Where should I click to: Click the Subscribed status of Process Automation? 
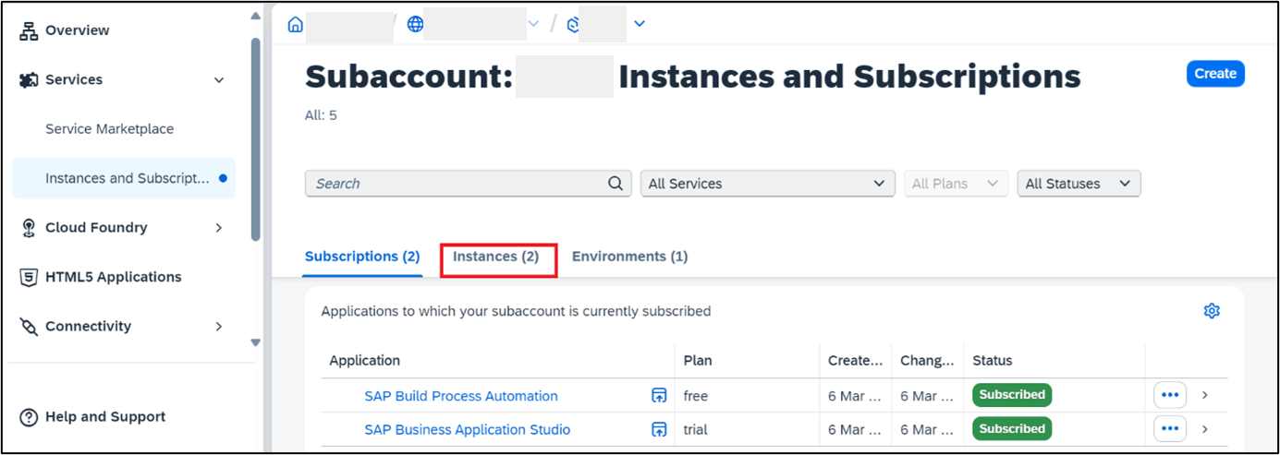point(1012,395)
